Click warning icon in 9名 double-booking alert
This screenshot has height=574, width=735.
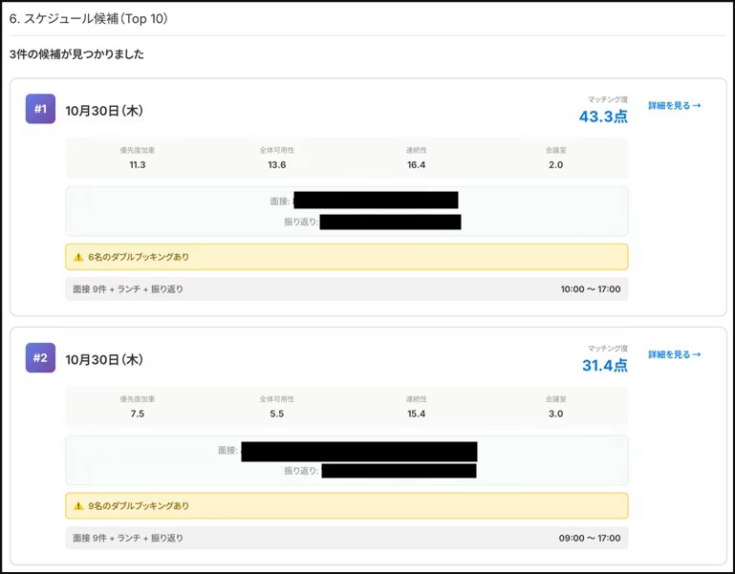(x=78, y=505)
